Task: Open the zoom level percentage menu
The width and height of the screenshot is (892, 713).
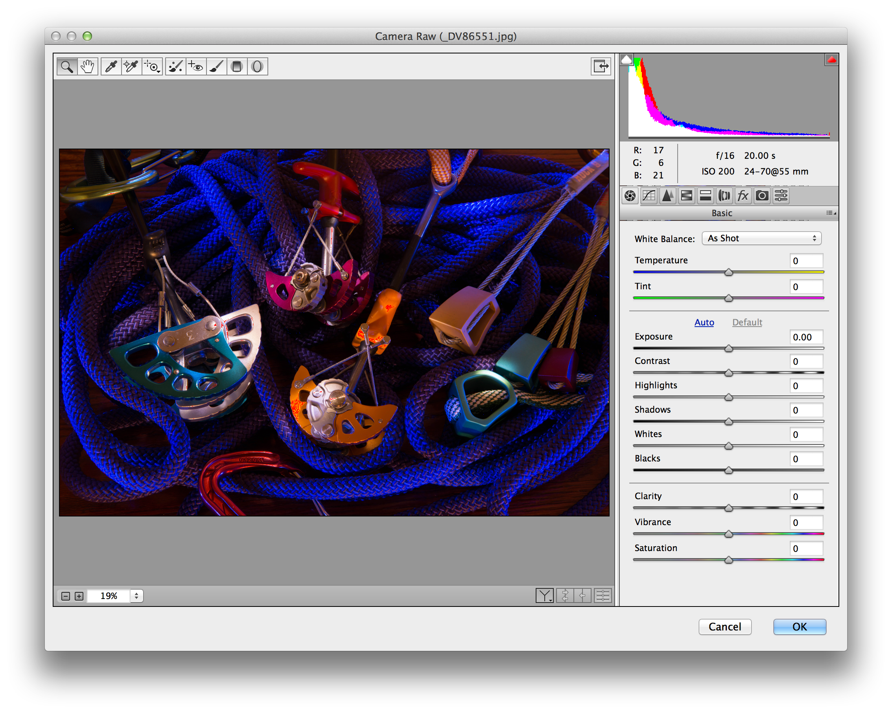Action: point(136,595)
